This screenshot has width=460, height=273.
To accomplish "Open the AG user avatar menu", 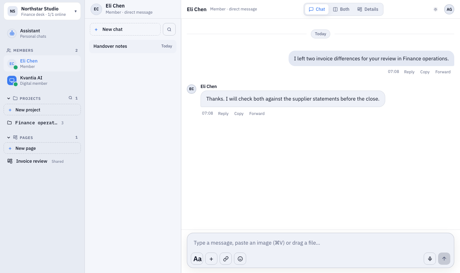I will [449, 9].
